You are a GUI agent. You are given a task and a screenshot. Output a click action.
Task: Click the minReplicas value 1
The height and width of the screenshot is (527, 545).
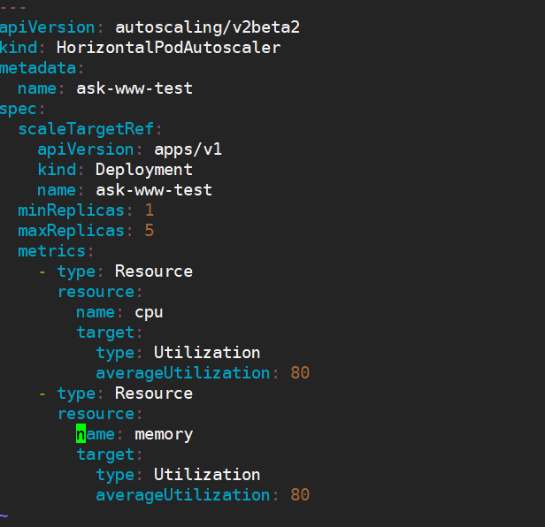coord(150,210)
